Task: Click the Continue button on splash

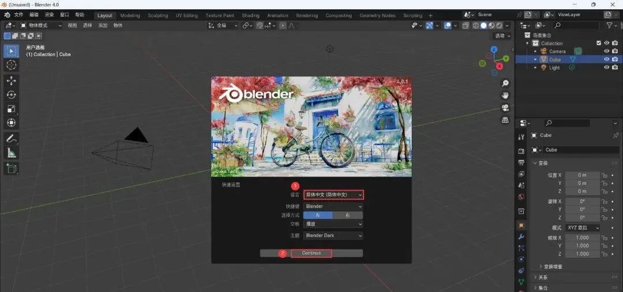Action: pos(311,253)
